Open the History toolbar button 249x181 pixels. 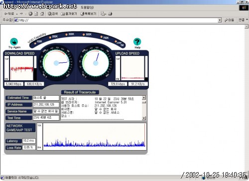[88, 14]
